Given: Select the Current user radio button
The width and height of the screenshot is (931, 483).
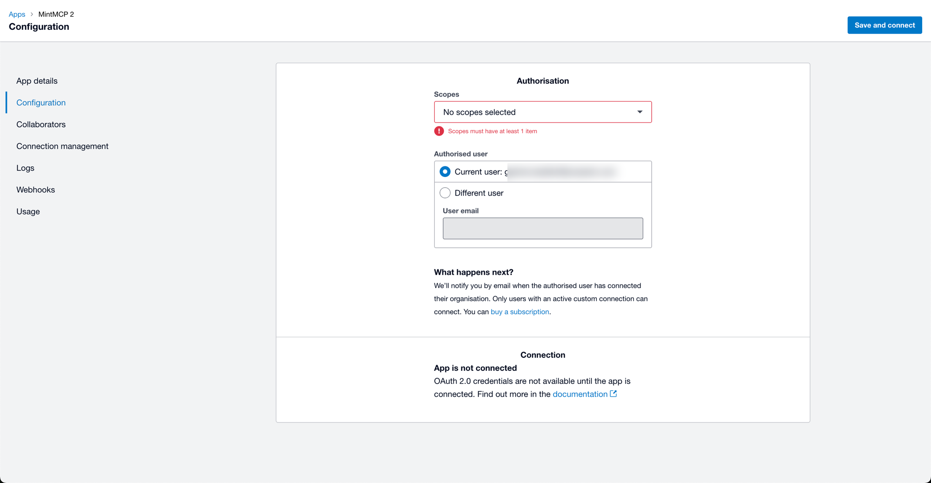Looking at the screenshot, I should (445, 172).
